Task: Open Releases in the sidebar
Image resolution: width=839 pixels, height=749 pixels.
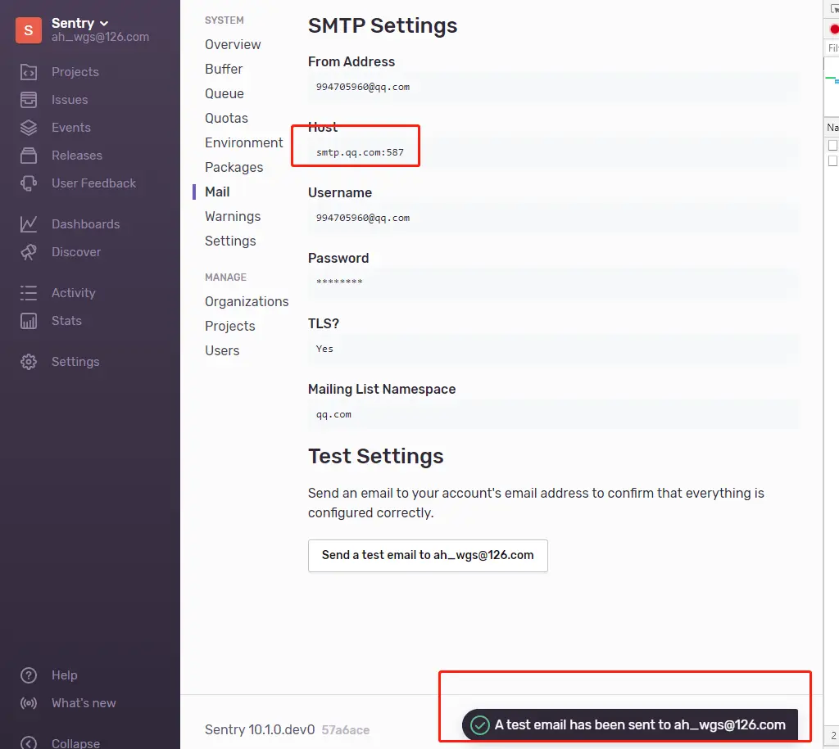Action: (x=76, y=155)
